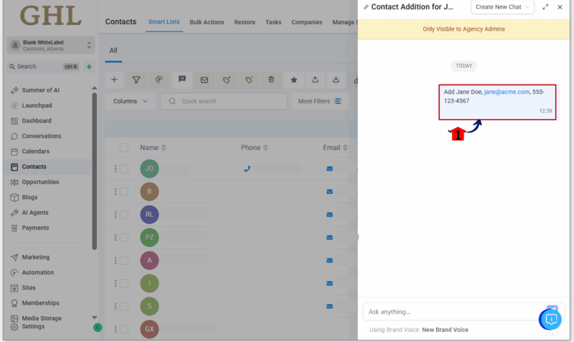Open the Columns dropdown
The image size is (574, 342).
130,101
